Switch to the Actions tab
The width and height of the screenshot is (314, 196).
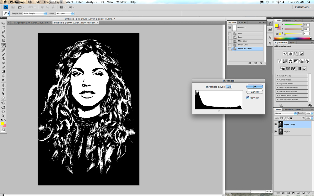242,23
